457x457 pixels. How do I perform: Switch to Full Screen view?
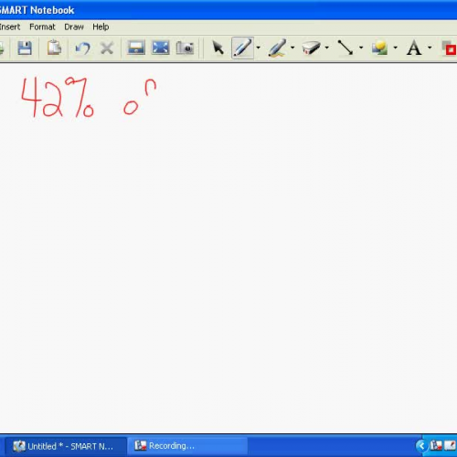tap(161, 48)
